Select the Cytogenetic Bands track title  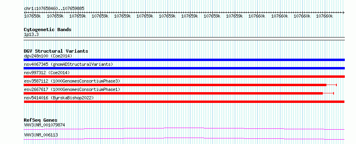point(48,30)
